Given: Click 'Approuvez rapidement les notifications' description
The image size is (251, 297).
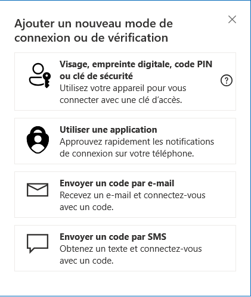Looking at the screenshot, I should [137, 142].
